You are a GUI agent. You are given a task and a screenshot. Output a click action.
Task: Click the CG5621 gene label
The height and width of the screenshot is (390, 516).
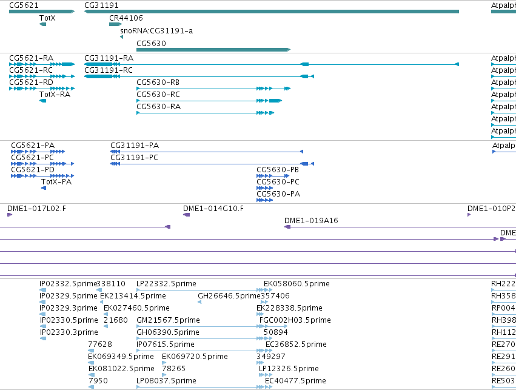click(24, 5)
